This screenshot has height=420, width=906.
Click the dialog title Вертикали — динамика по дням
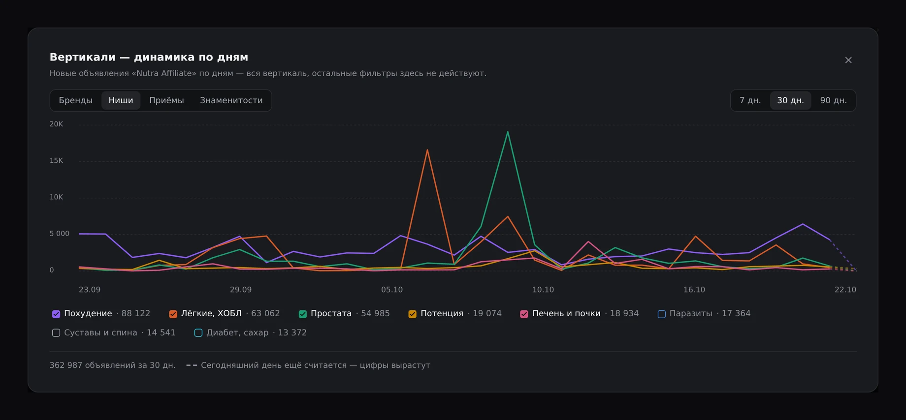coord(149,57)
